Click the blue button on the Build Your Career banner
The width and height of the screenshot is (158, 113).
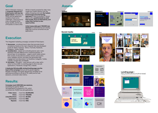pos(113,24)
